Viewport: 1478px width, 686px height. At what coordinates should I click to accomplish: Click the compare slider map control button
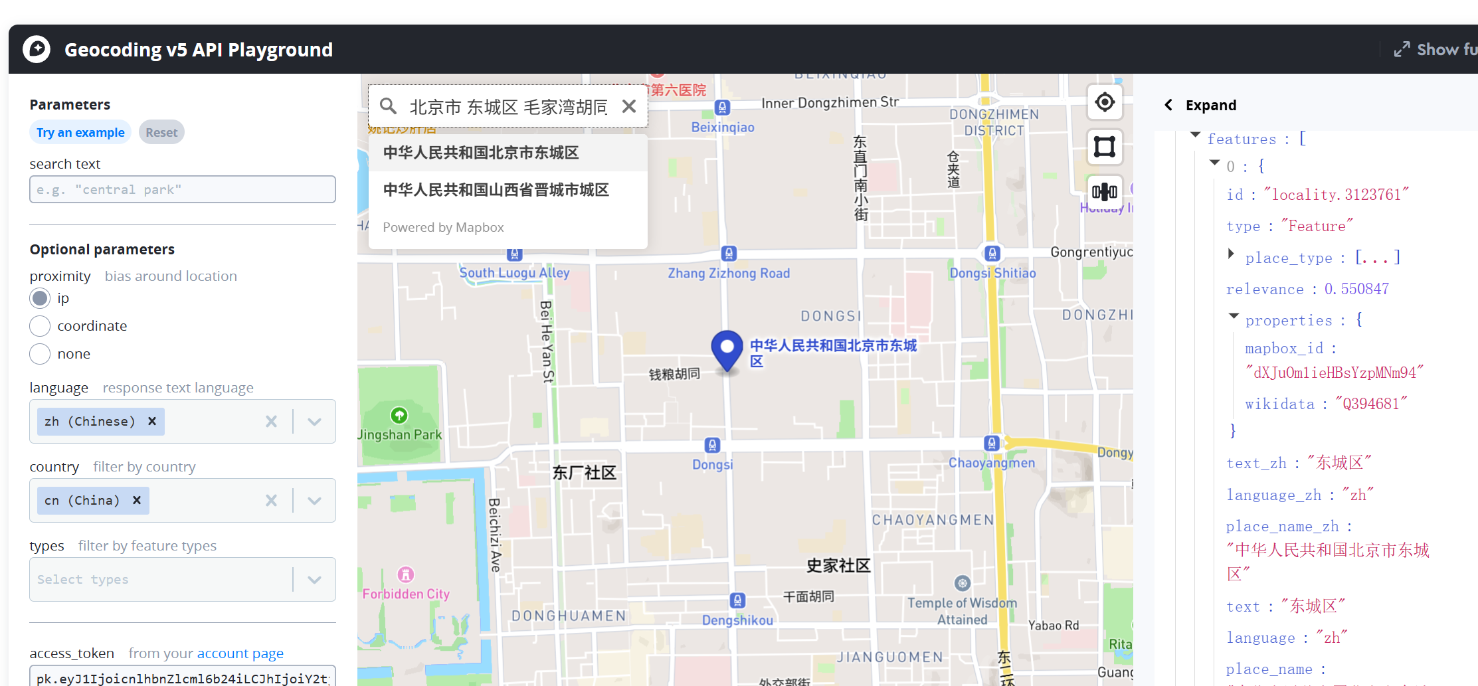1105,192
